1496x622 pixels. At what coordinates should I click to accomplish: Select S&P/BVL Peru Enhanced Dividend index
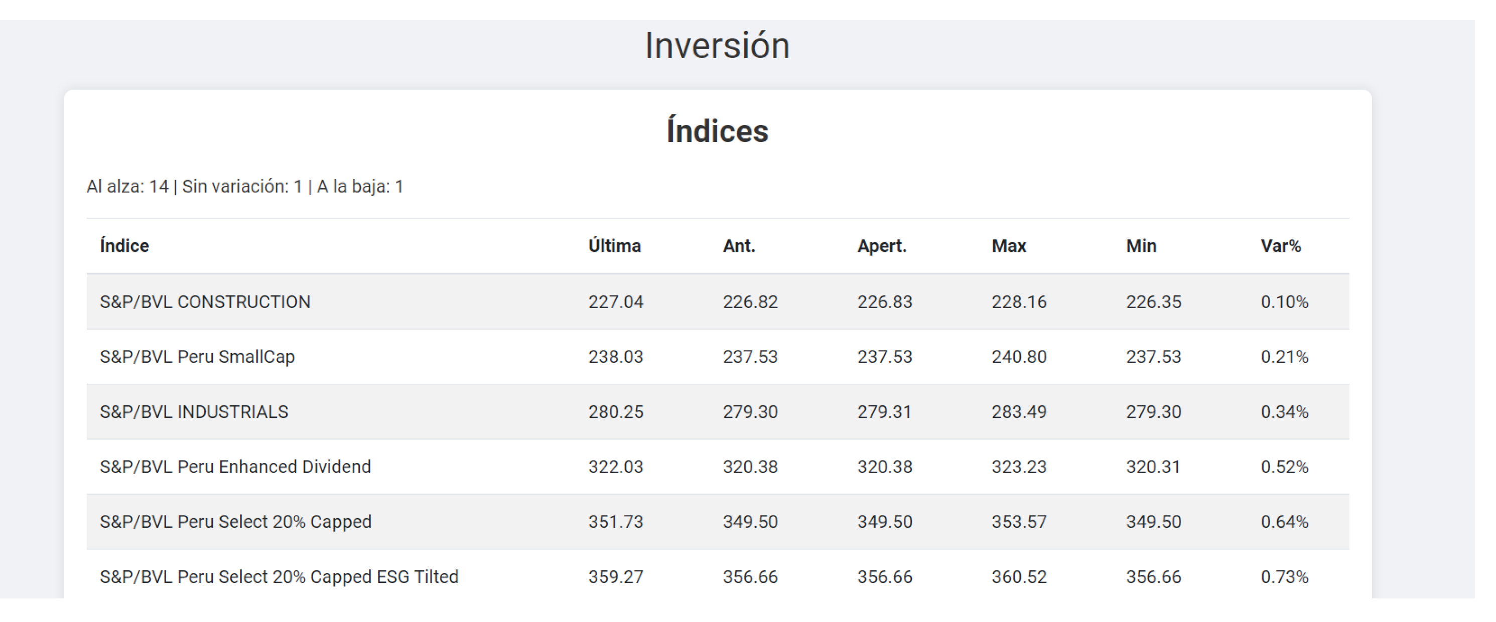[x=235, y=466]
